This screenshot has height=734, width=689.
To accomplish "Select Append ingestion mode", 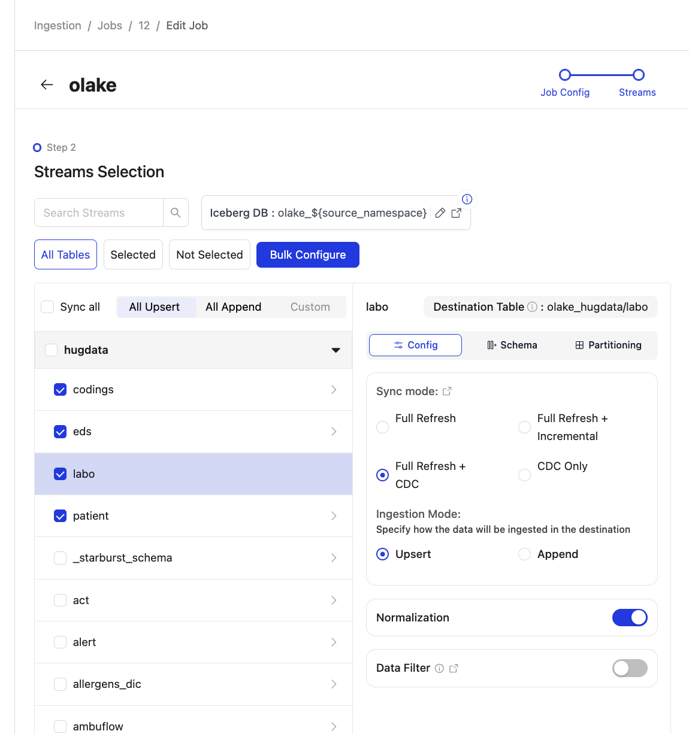I will [x=524, y=554].
